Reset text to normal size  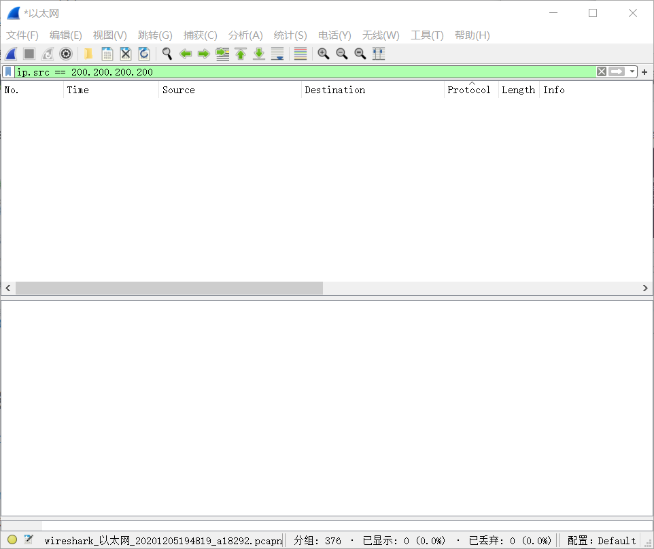click(360, 54)
